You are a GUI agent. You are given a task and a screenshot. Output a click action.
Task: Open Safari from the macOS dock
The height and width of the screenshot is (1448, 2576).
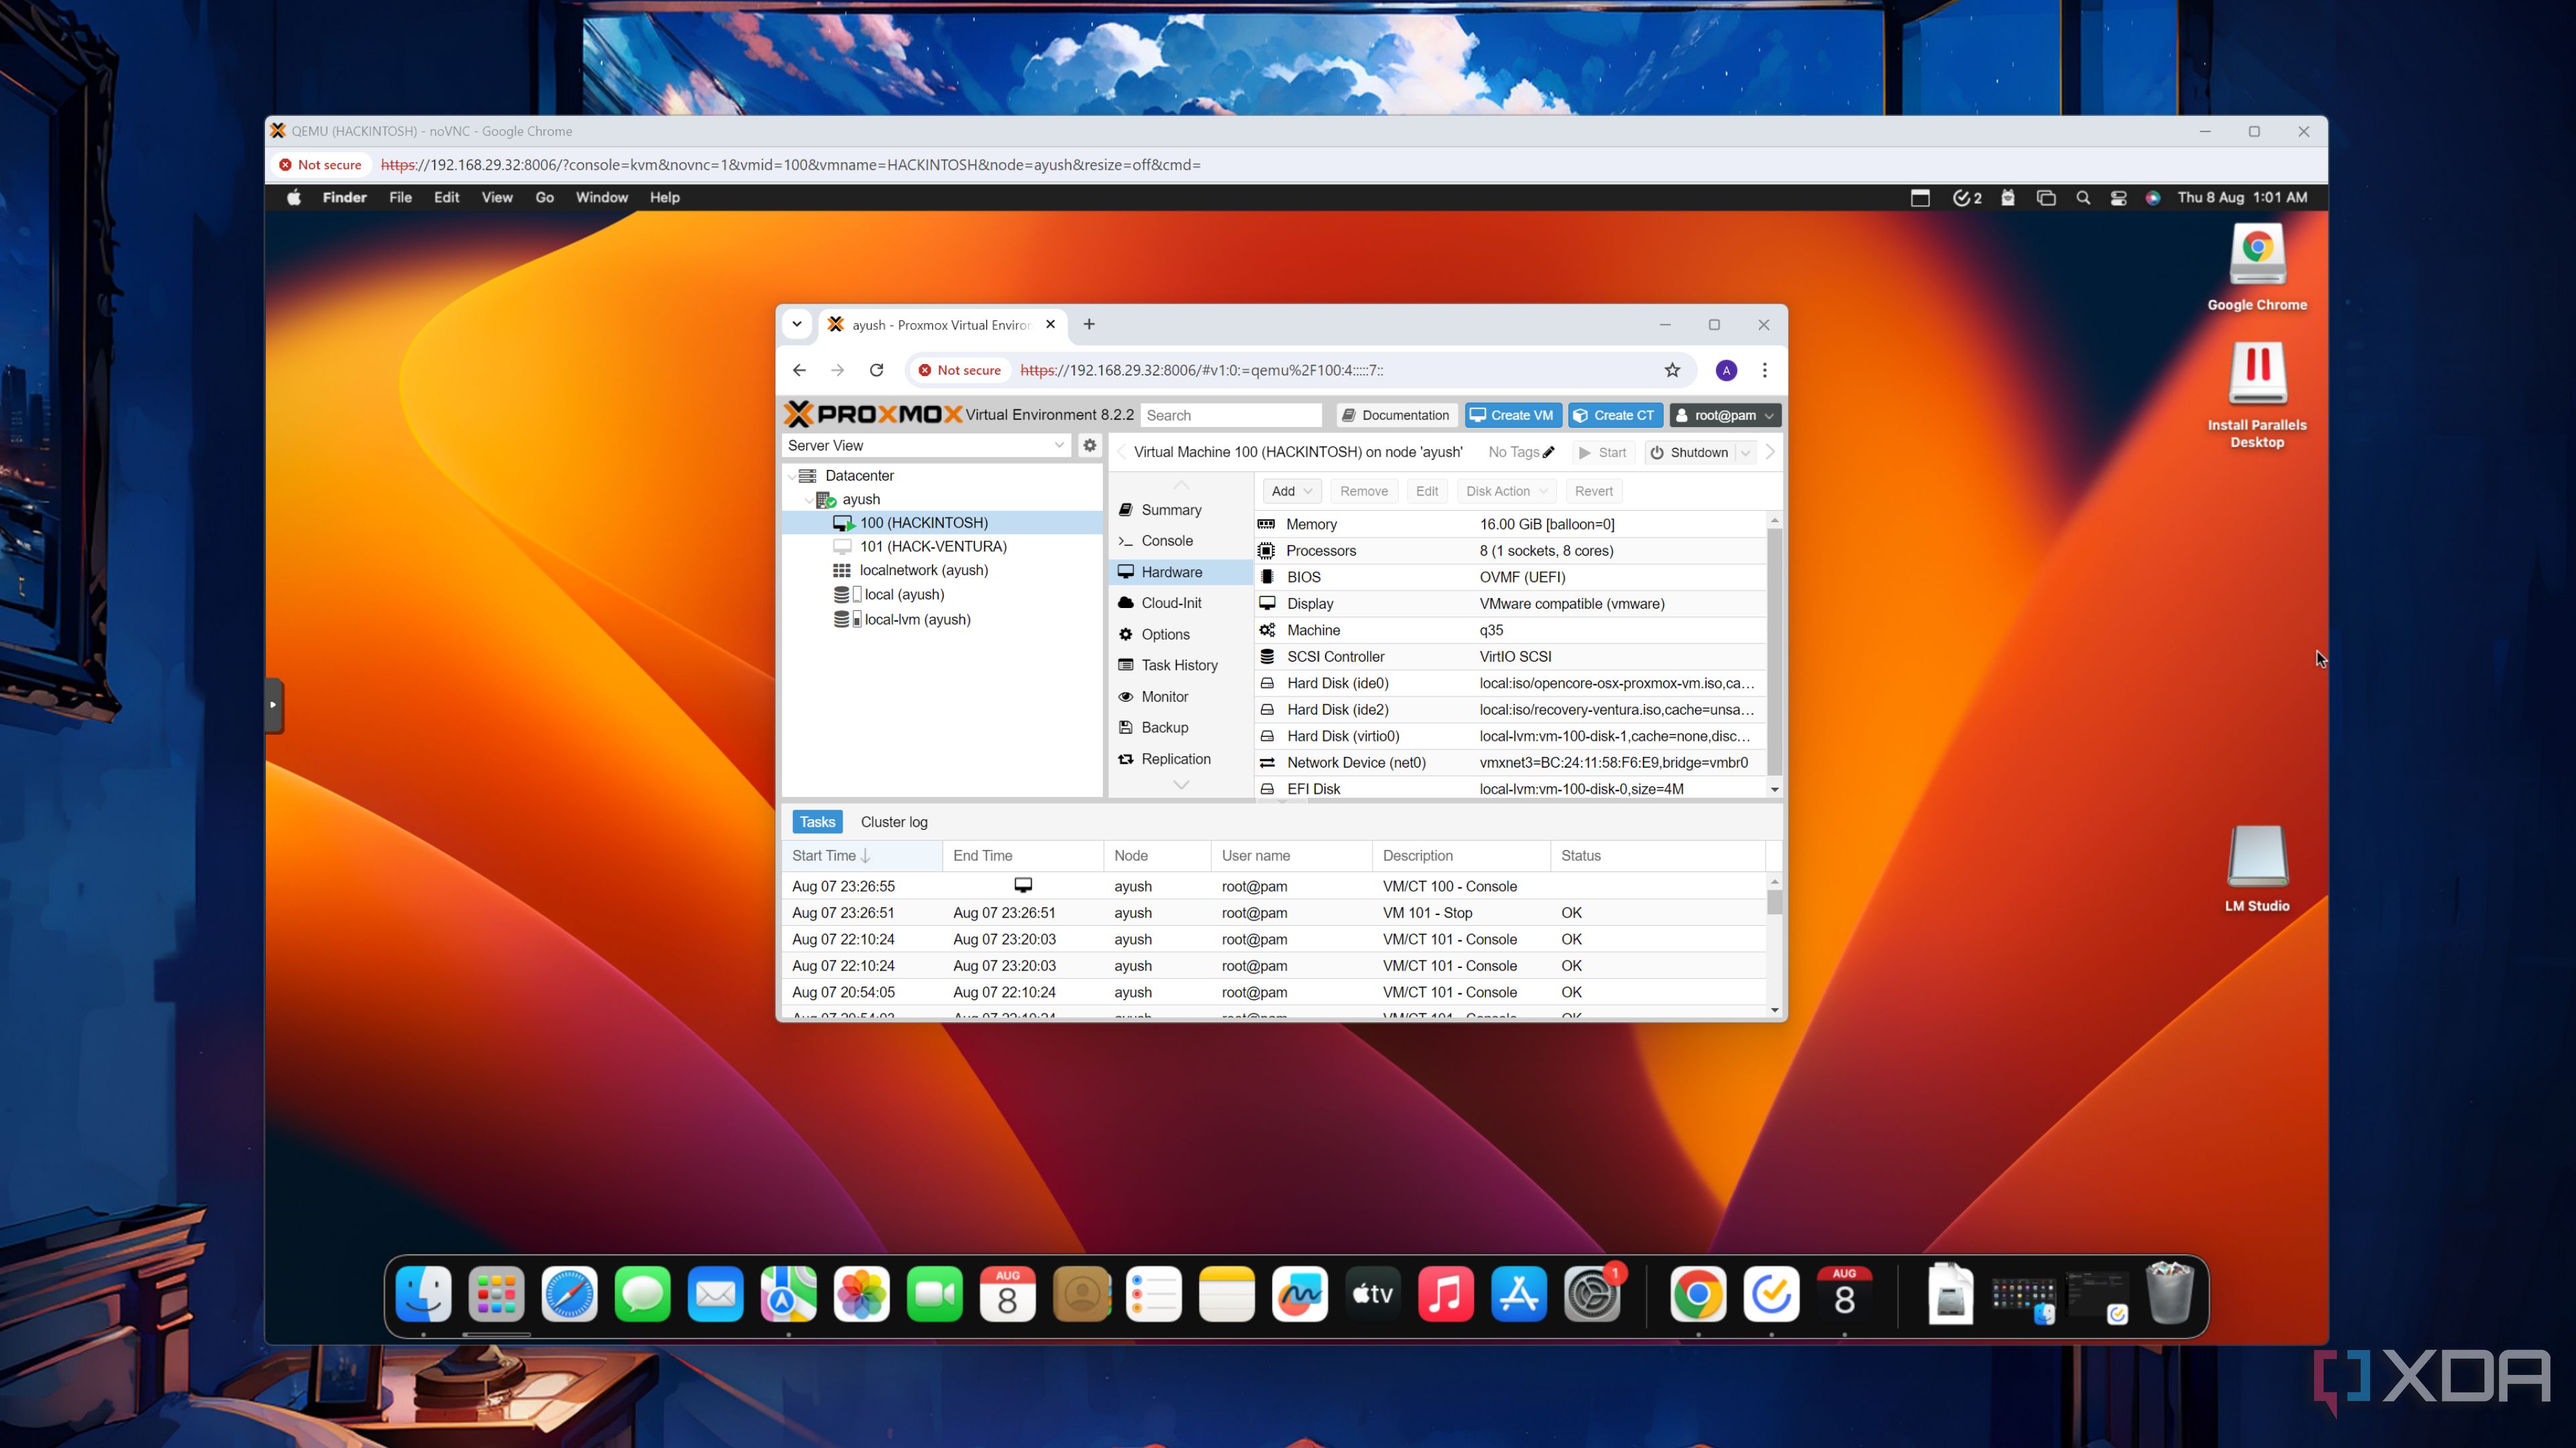pyautogui.click(x=569, y=1295)
